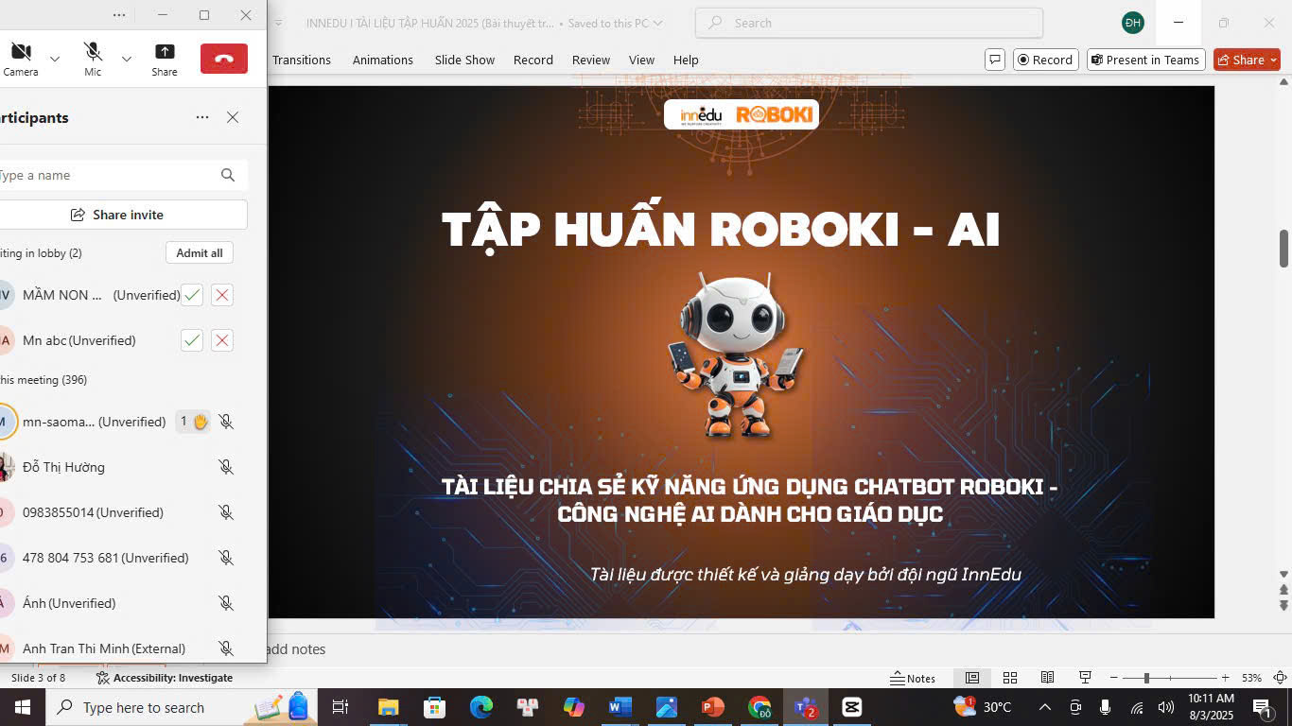Screen dimensions: 1292x726
Task: Toggle mic icon for Ánh participant
Action: click(x=226, y=603)
